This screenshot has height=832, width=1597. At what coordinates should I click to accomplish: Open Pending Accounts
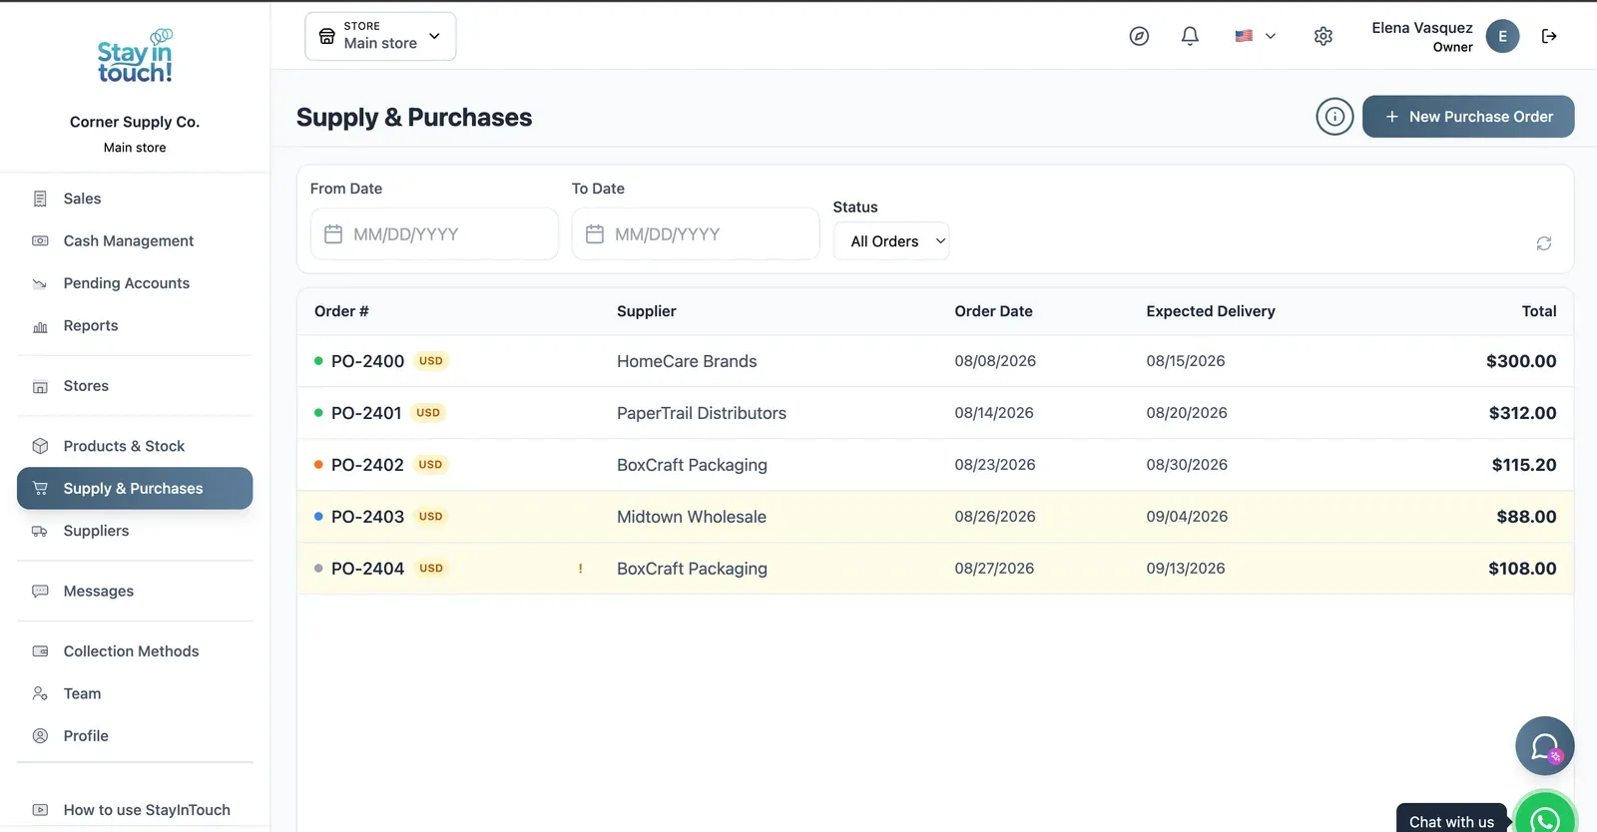[135, 283]
